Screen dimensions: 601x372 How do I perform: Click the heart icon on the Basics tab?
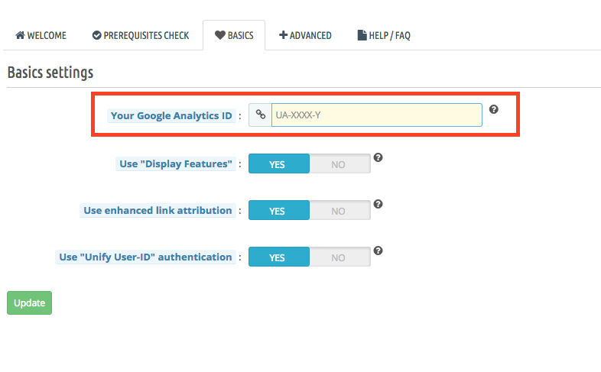coord(220,35)
